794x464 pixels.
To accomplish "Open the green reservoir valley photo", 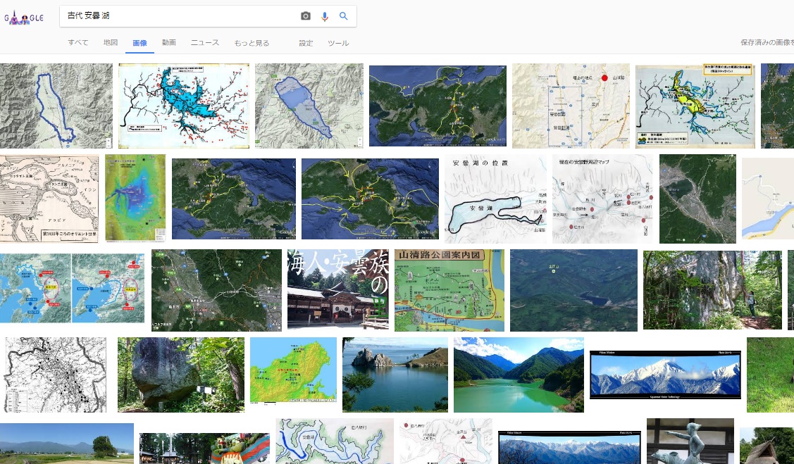I will 519,375.
